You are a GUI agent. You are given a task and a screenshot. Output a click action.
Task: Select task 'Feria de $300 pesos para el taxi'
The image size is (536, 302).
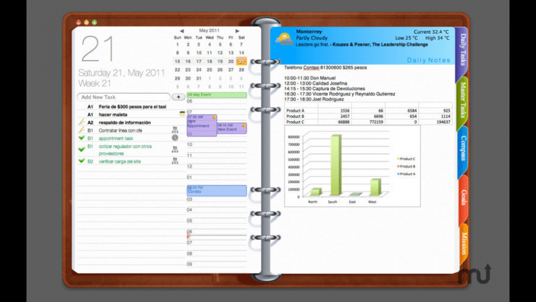point(132,107)
